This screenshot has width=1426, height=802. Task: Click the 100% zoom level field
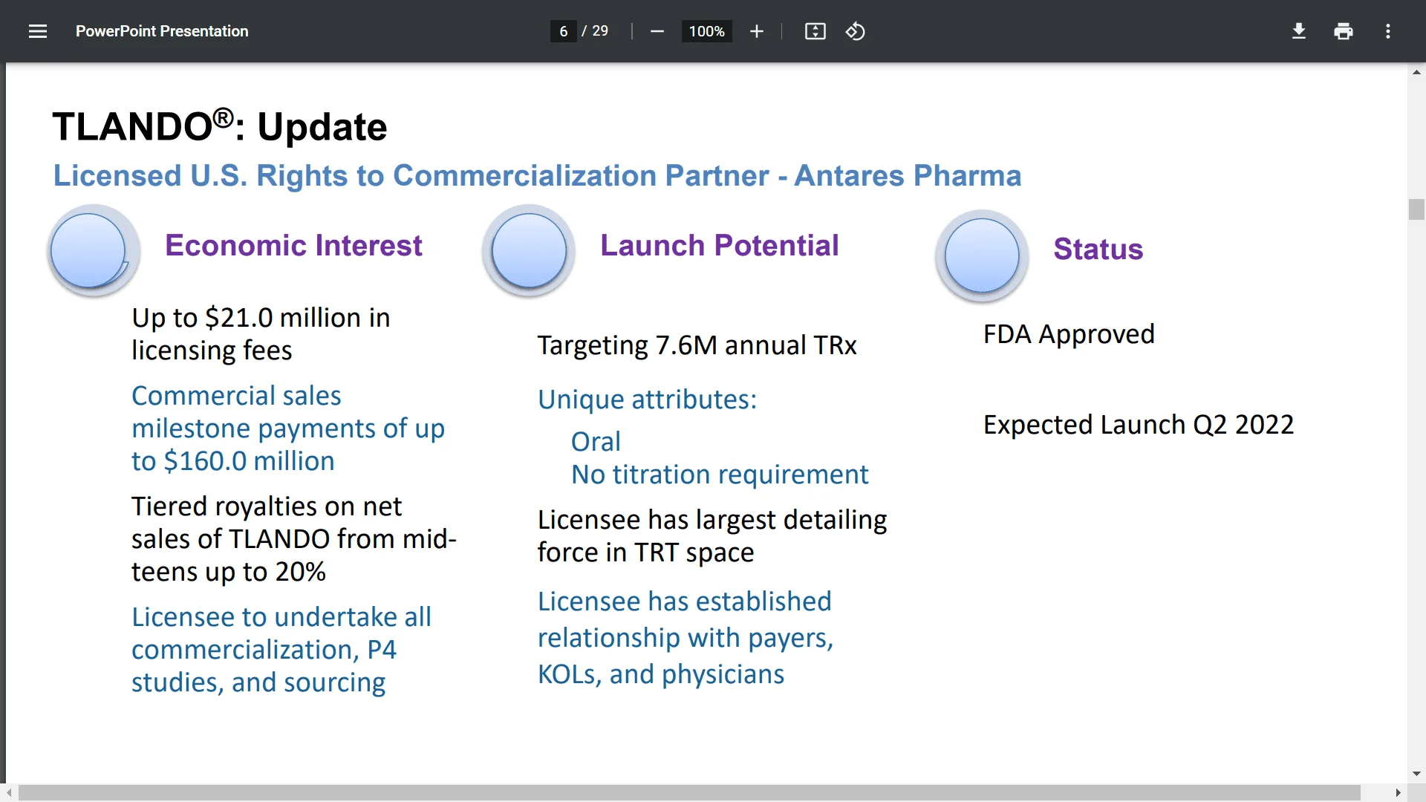point(707,31)
